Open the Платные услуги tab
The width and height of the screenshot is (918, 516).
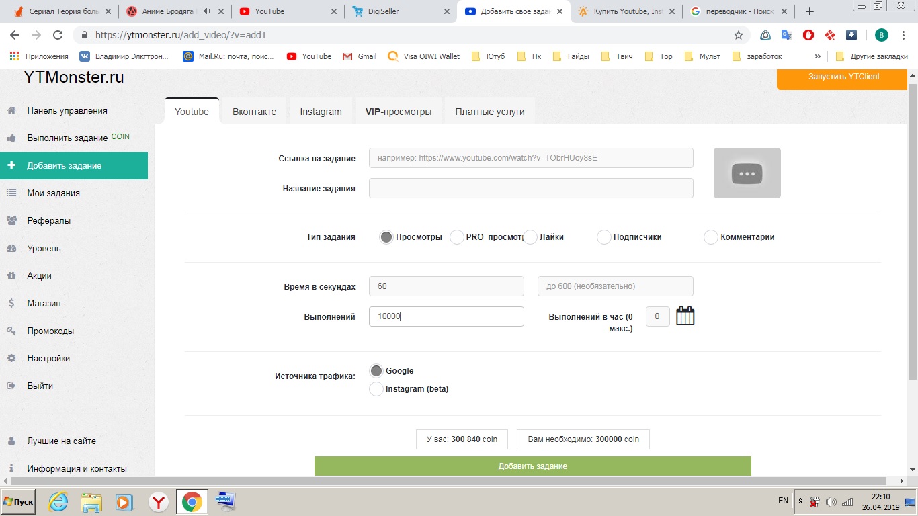click(490, 112)
